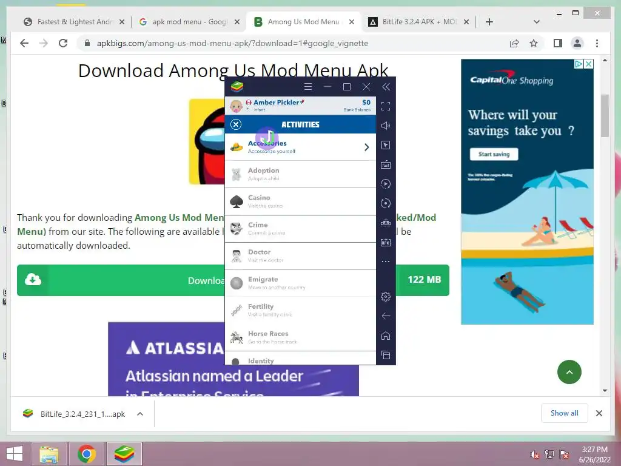
Task: Open the AdChoices icon on Capital One ad
Action: pyautogui.click(x=579, y=64)
